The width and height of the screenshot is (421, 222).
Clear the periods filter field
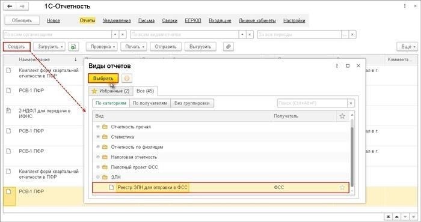[352, 35]
